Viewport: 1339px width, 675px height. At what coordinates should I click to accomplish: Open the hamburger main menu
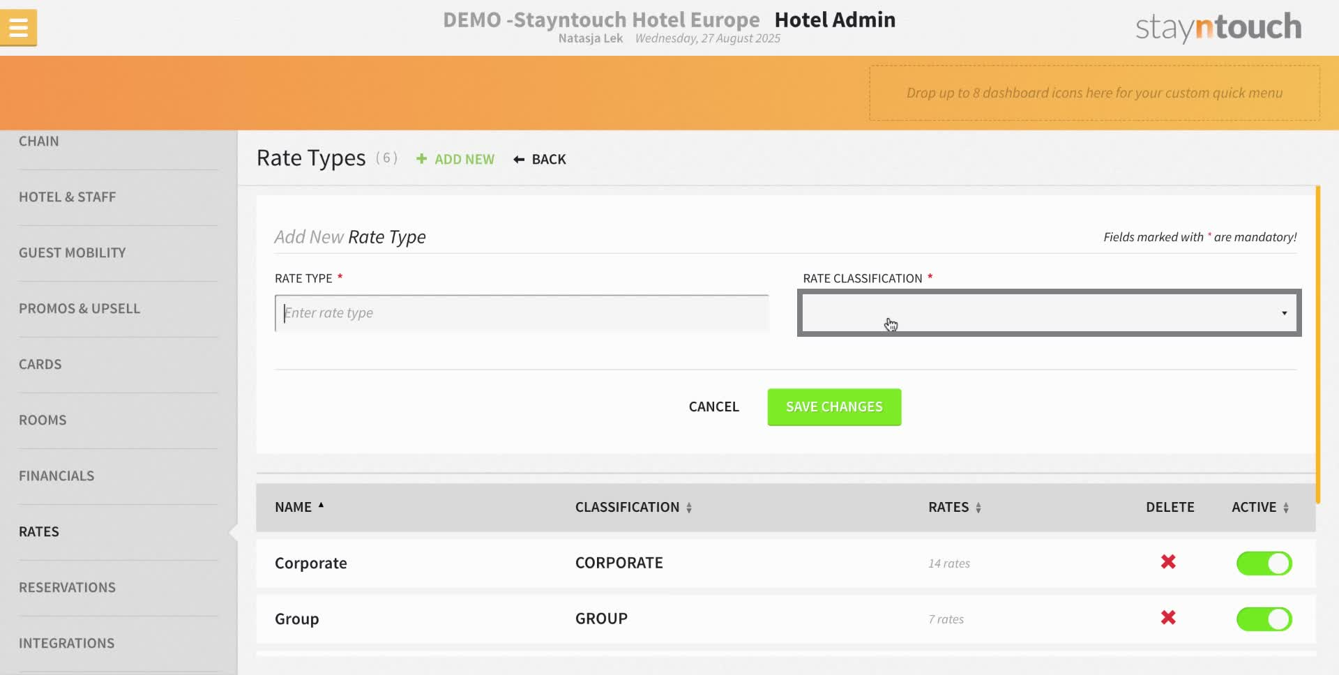pyautogui.click(x=19, y=28)
